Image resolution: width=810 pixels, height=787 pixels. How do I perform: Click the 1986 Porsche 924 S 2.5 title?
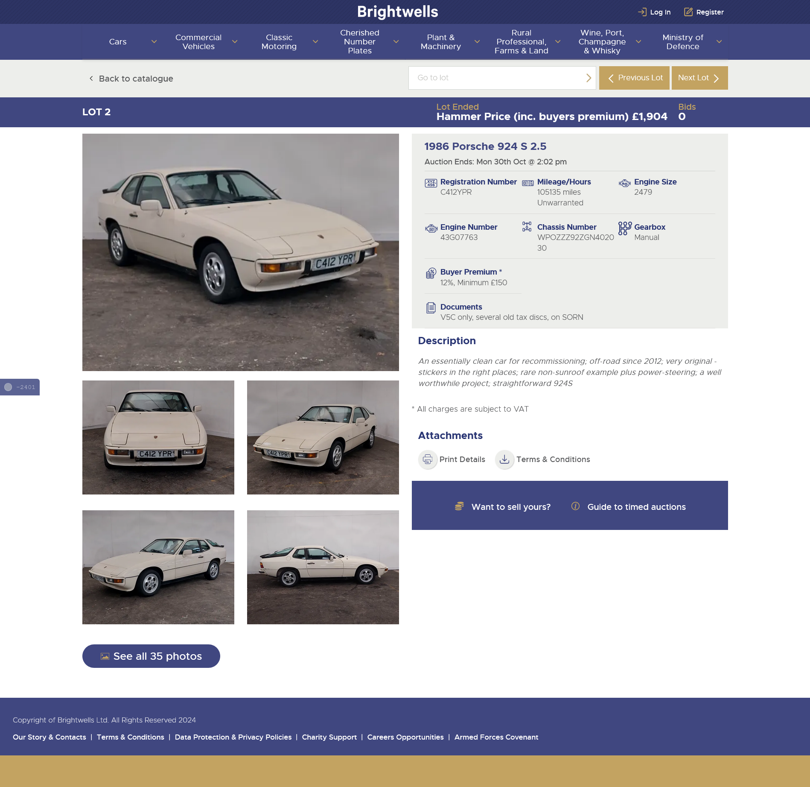[485, 146]
